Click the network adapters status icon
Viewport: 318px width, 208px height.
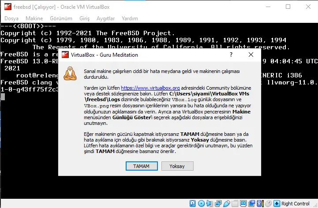coord(218,203)
